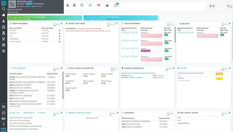
Task: View the Progress Report document with the eye icon
Action: [60, 39]
